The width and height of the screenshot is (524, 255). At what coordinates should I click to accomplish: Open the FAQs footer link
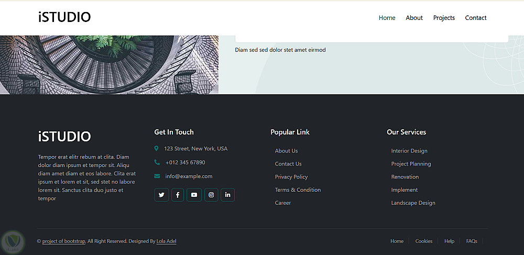click(472, 241)
